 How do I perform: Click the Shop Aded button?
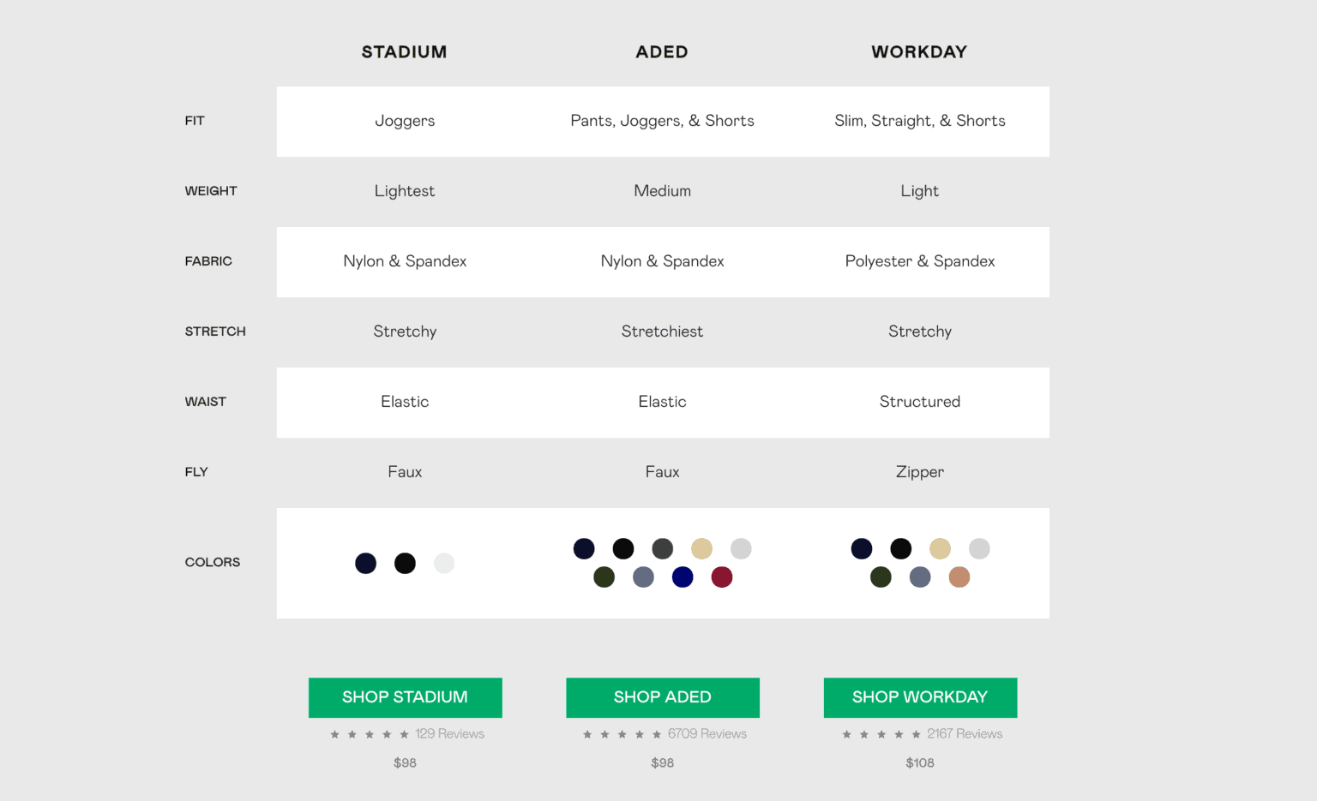click(663, 697)
